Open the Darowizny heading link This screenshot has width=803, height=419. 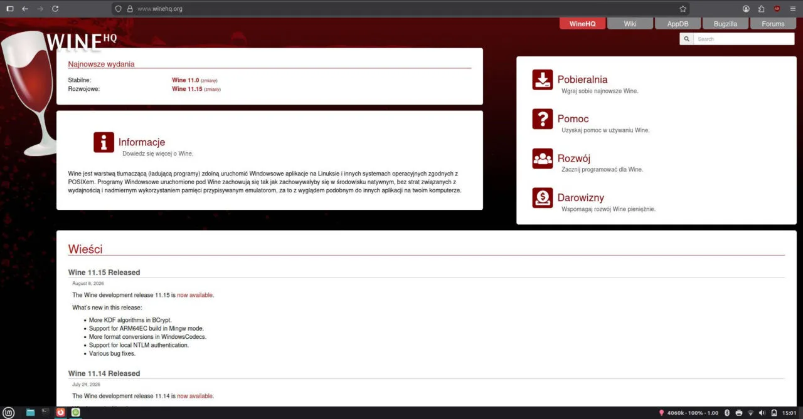coord(580,198)
